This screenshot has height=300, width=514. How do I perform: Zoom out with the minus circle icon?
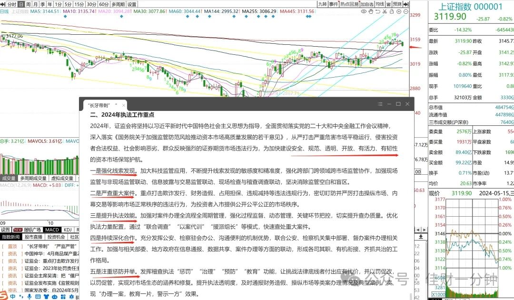coord(406,11)
